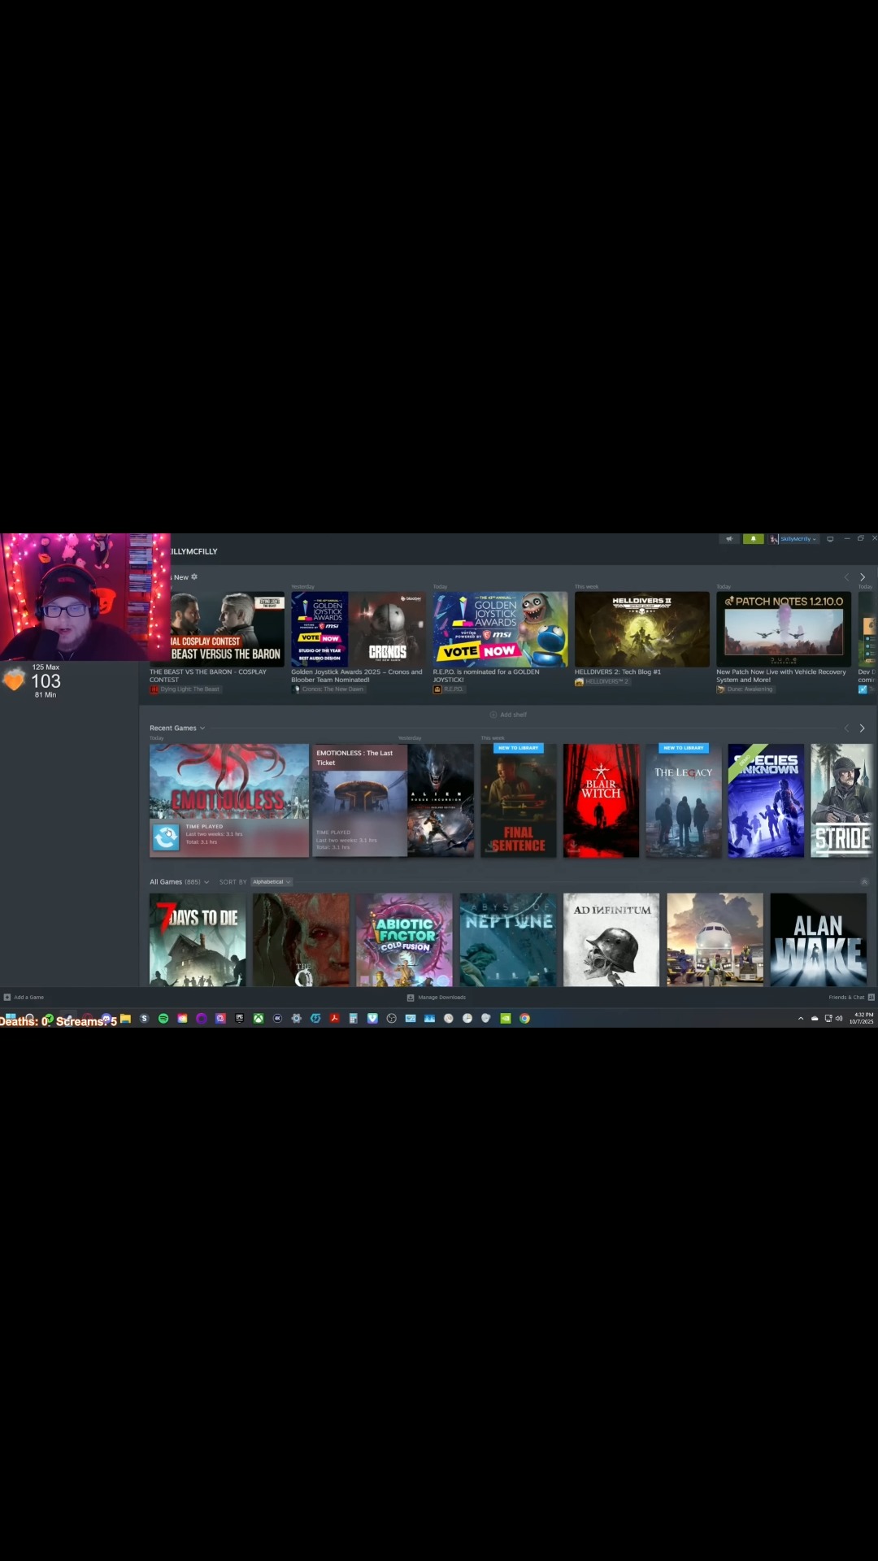Switch to Big Picture mode icon
Image resolution: width=878 pixels, height=1561 pixels.
[830, 539]
